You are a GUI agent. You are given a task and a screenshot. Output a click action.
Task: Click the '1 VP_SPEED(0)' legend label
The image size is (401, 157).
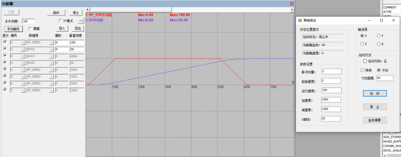tap(99, 15)
